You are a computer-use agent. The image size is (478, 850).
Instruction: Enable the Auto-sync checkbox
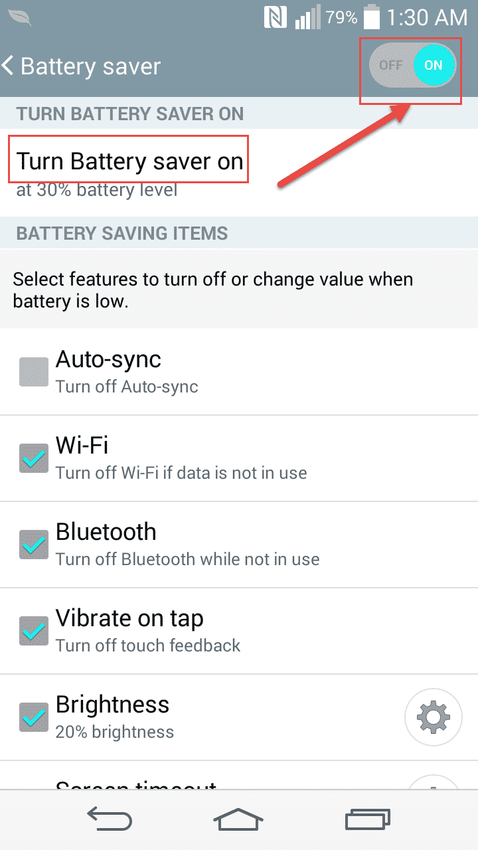pyautogui.click(x=34, y=372)
